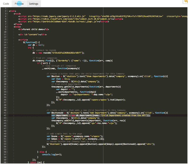188x164 pixels.
Task: Click the gear icon at top right corner
Action: (x=186, y=1)
